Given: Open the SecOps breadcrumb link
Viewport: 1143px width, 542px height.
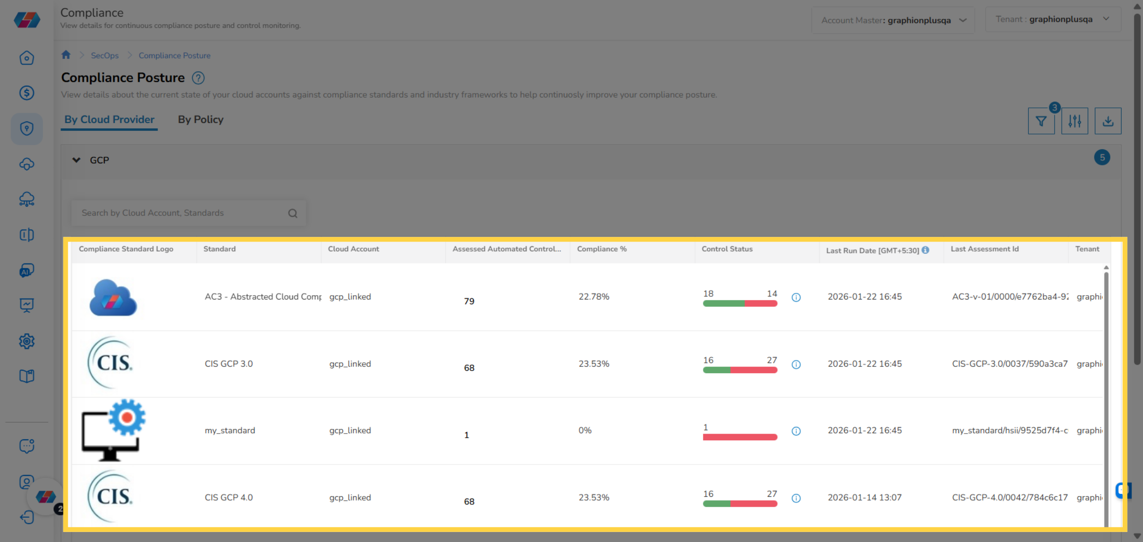Looking at the screenshot, I should pyautogui.click(x=104, y=55).
